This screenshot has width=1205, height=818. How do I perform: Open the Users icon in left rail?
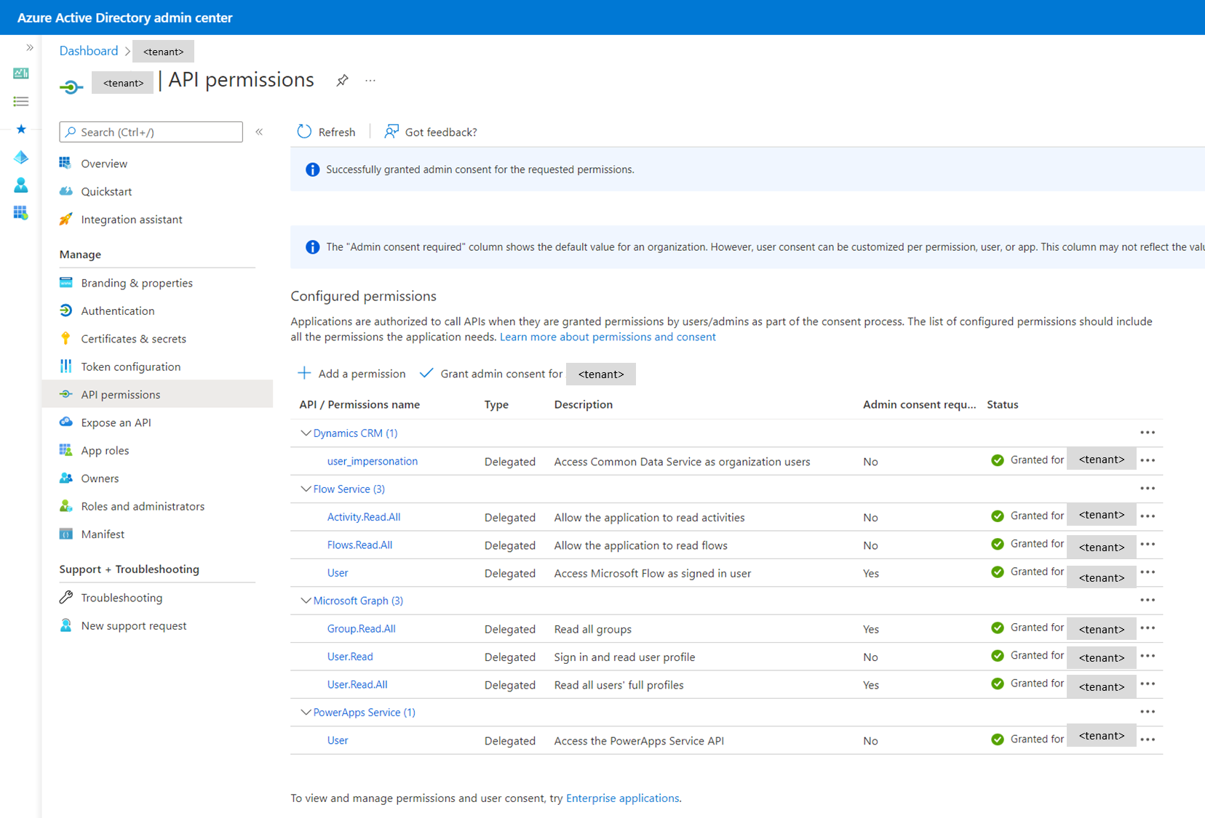pos(21,185)
